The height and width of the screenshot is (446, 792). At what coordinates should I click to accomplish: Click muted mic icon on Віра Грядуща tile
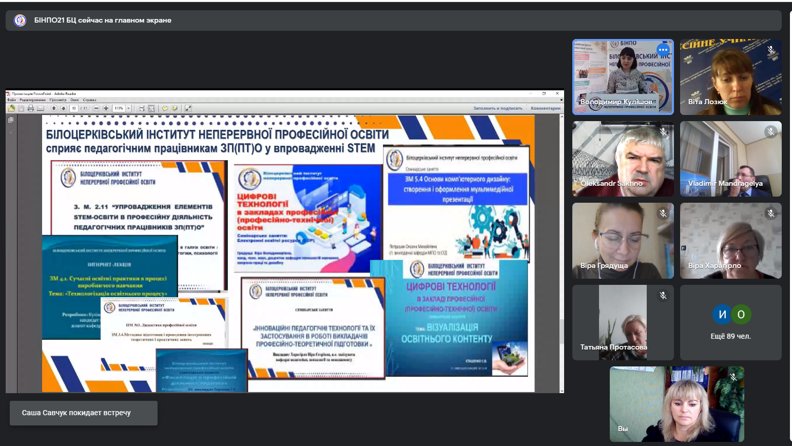coord(663,213)
